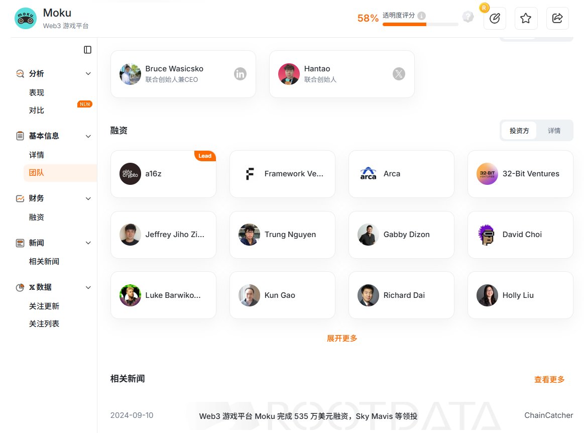Open 相关新闻 in the sidebar

[44, 261]
